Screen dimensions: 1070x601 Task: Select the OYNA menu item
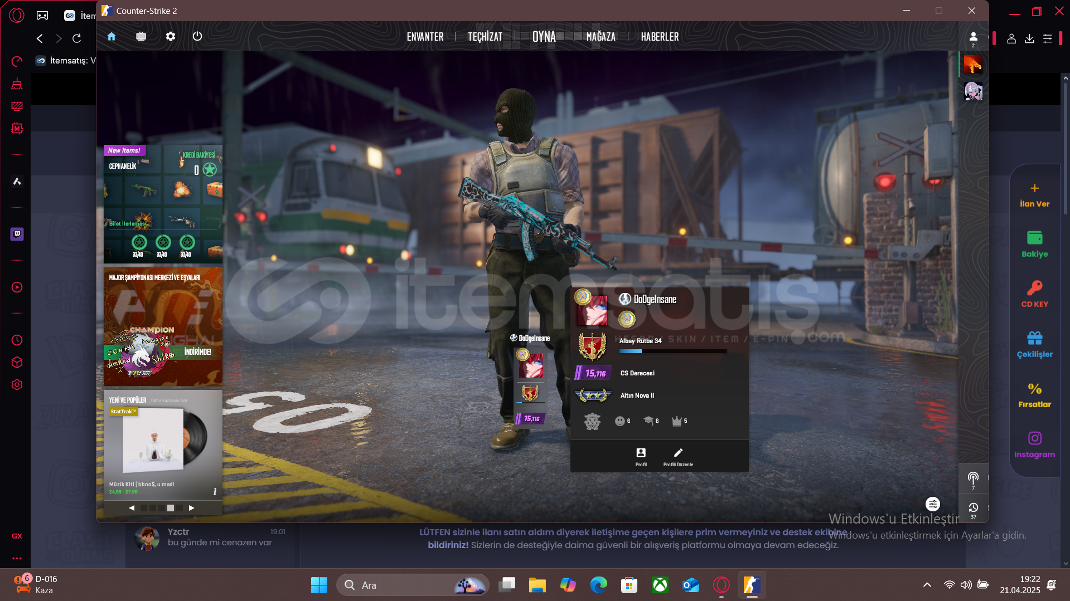point(544,37)
